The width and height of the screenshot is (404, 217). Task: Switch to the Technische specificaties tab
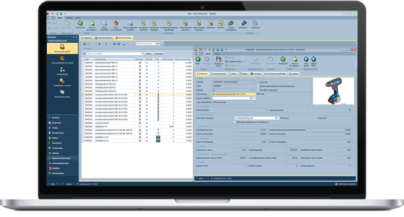[x=275, y=74]
